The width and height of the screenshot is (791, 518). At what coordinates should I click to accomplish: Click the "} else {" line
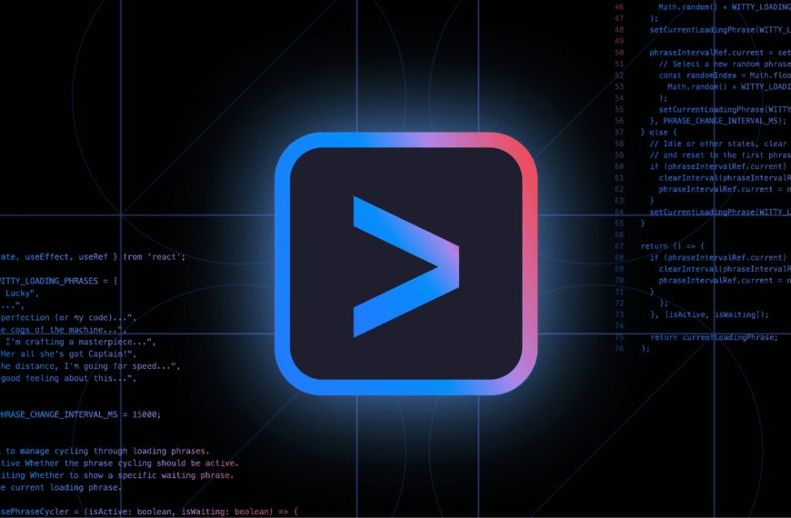(658, 132)
